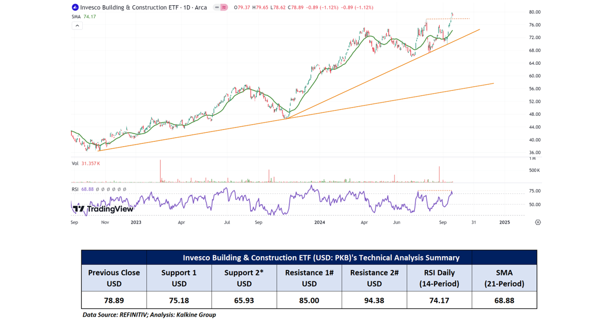Screen dimensions: 612x320
Task: Click table cell 74.17 under RSI Daily
Action: [439, 300]
